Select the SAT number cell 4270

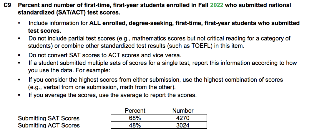(183, 118)
